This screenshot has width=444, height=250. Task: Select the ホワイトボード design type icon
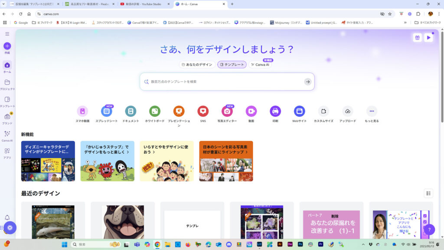click(x=155, y=111)
